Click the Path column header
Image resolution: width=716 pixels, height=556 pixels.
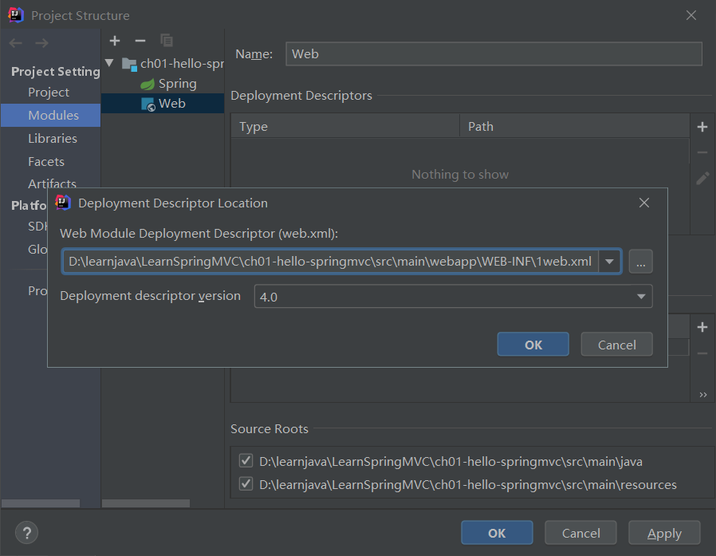coord(574,126)
